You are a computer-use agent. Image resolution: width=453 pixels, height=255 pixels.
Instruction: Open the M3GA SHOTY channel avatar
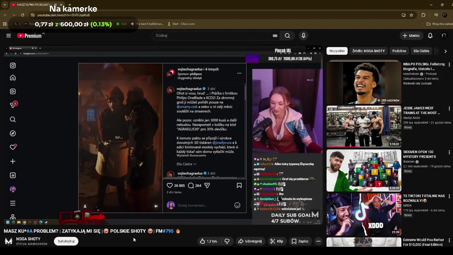click(x=8, y=241)
